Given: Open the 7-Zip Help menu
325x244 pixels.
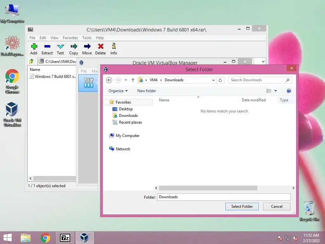Looking at the screenshot, I should tap(100, 38).
